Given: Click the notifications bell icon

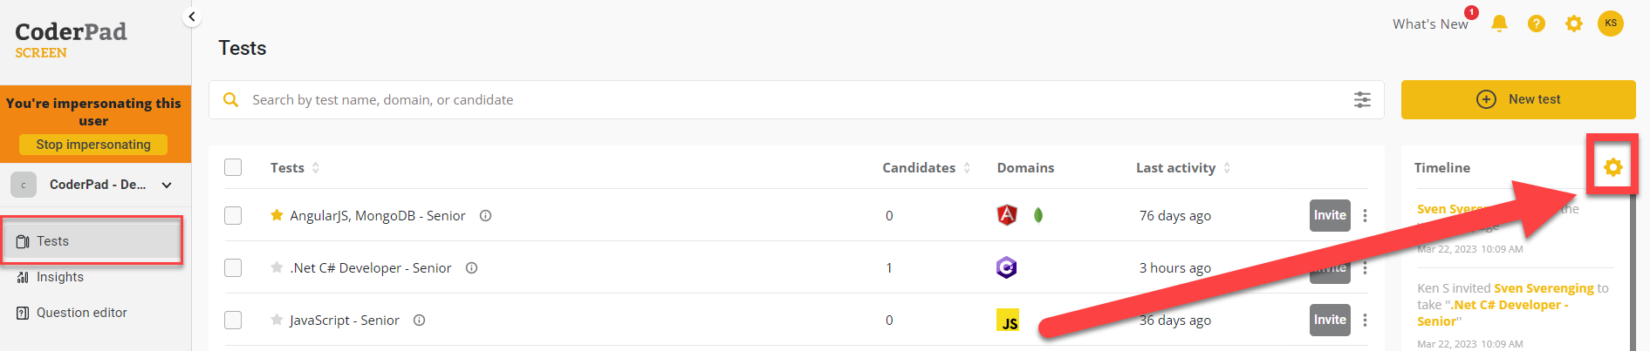Looking at the screenshot, I should [1499, 24].
